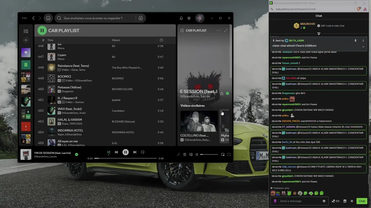
Task: Open emoji picker in Kick chat input
Action: (x=324, y=201)
